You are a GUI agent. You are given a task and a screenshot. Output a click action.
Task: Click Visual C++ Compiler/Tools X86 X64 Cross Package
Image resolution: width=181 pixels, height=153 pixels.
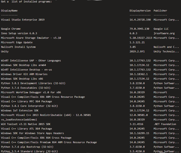[36, 138]
